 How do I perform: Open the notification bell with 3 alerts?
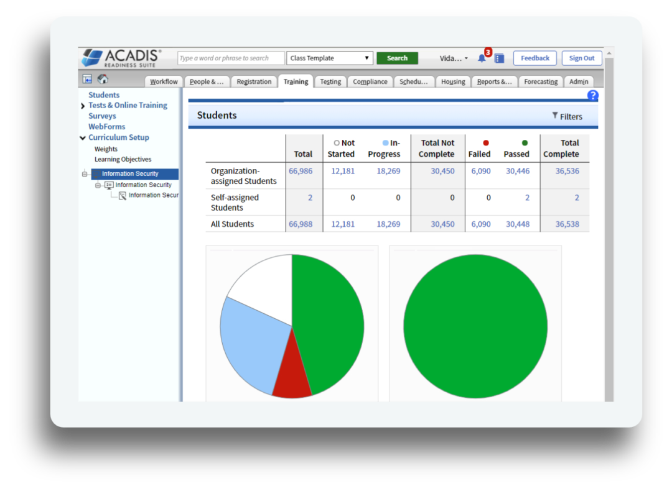481,57
